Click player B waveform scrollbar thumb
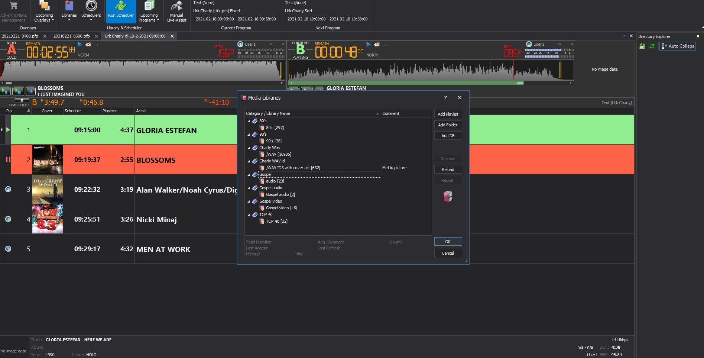 point(520,83)
